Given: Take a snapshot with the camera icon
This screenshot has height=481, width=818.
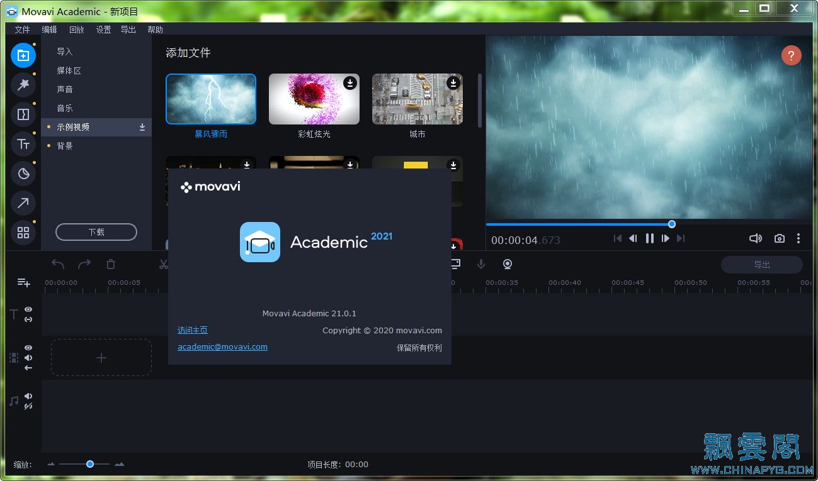Looking at the screenshot, I should pyautogui.click(x=780, y=238).
